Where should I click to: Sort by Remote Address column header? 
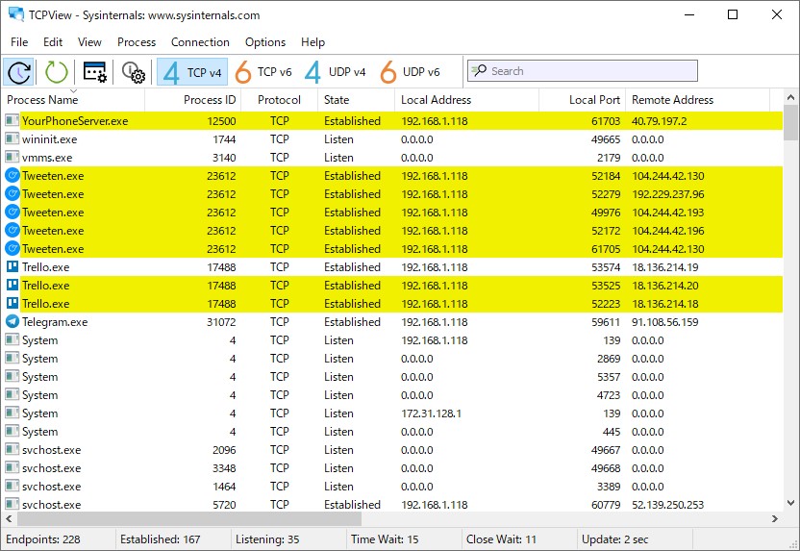697,100
